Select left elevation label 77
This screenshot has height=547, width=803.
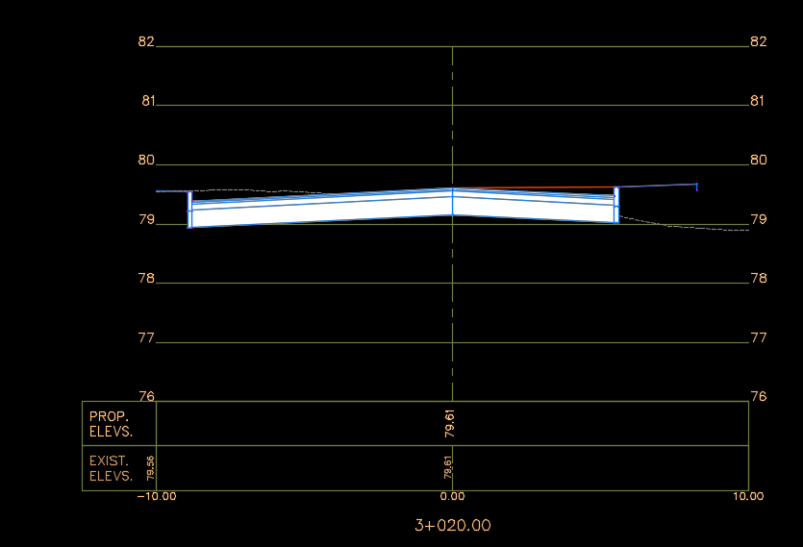(146, 338)
